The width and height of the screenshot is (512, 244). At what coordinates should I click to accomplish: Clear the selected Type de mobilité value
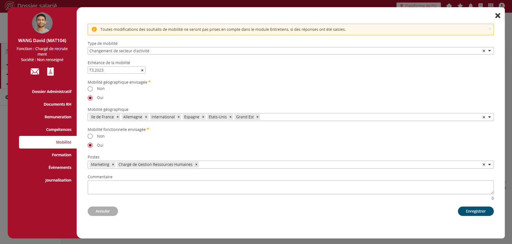click(484, 51)
